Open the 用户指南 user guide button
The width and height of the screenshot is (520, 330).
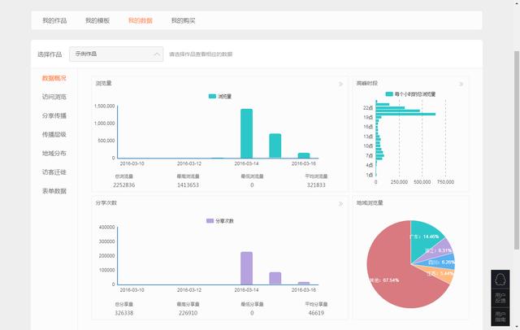coord(500,317)
